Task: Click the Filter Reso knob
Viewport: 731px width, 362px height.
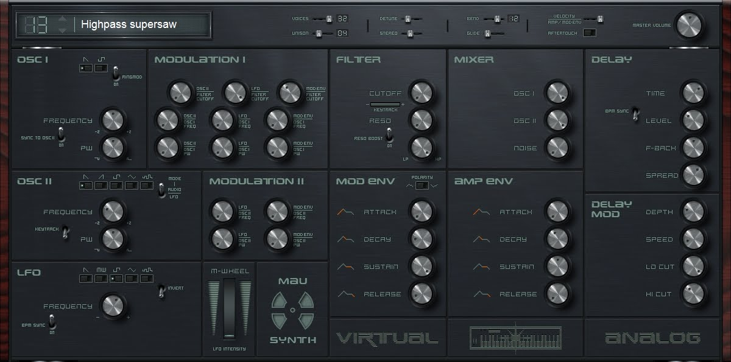Action: click(422, 120)
